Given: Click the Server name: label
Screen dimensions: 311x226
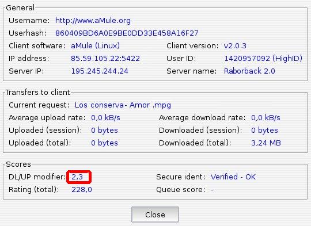Looking at the screenshot, I should tap(192, 71).
